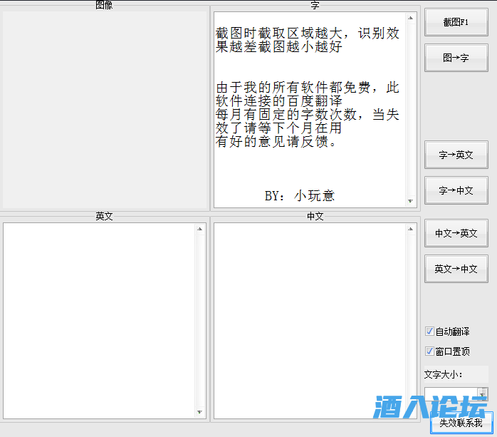
Task: Click the down arrow of 英文 box scrollbar
Action: (x=199, y=413)
